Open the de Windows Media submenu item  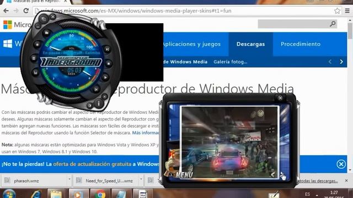coord(185,62)
